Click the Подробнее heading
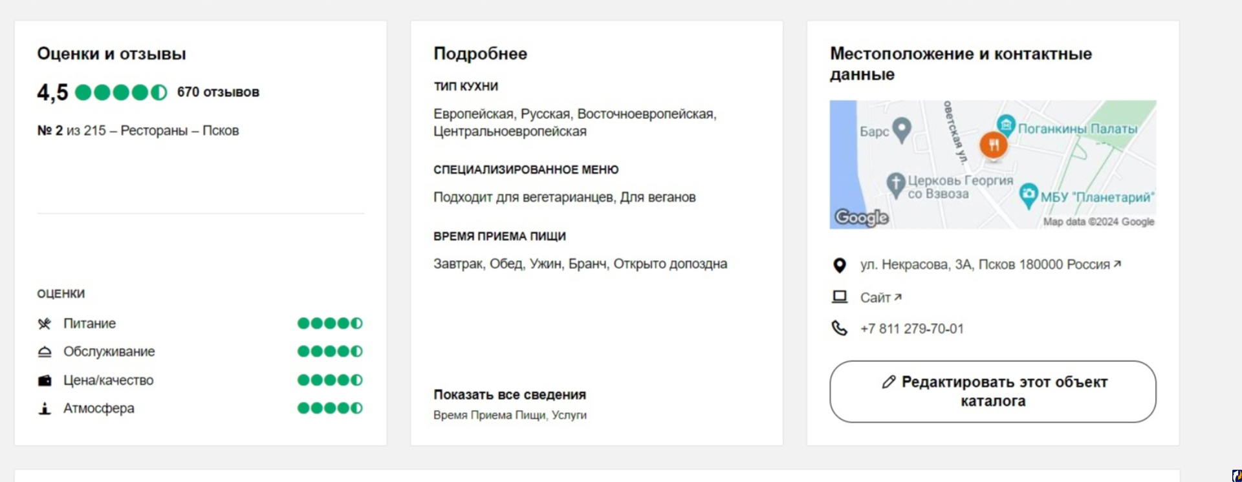This screenshot has height=482, width=1242. pyautogui.click(x=480, y=54)
